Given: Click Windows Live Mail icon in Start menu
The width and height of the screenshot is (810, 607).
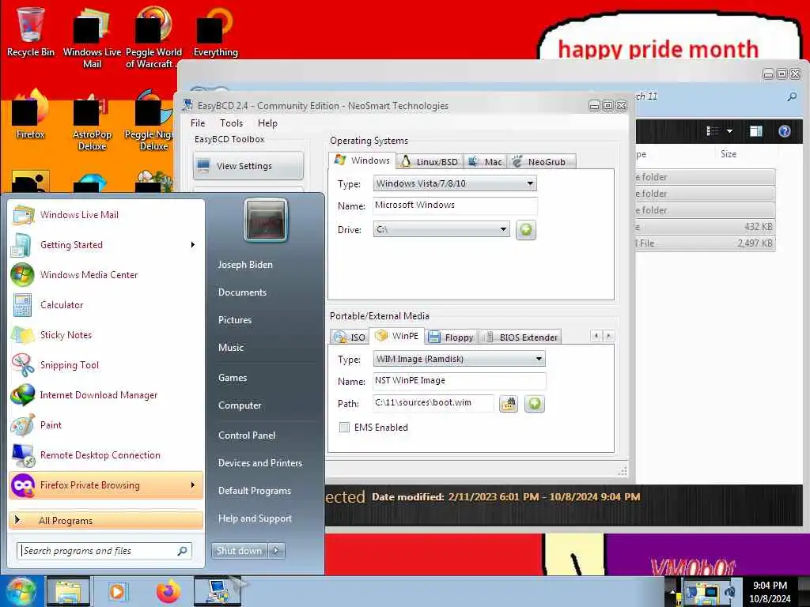Looking at the screenshot, I should coord(23,215).
